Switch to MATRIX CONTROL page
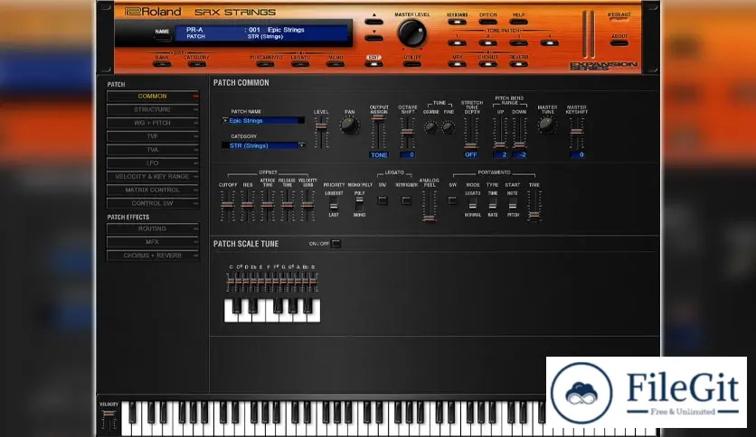Image resolution: width=756 pixels, height=437 pixels. (x=152, y=191)
